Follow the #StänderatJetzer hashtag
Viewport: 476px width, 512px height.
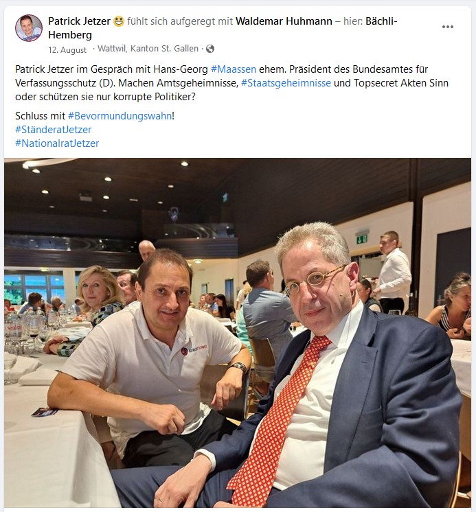[x=54, y=130]
